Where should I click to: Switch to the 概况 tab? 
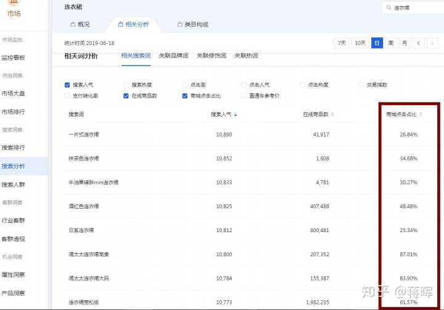click(x=80, y=24)
